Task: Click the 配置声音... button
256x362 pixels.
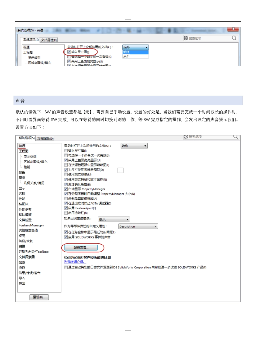Action: [x=81, y=248]
